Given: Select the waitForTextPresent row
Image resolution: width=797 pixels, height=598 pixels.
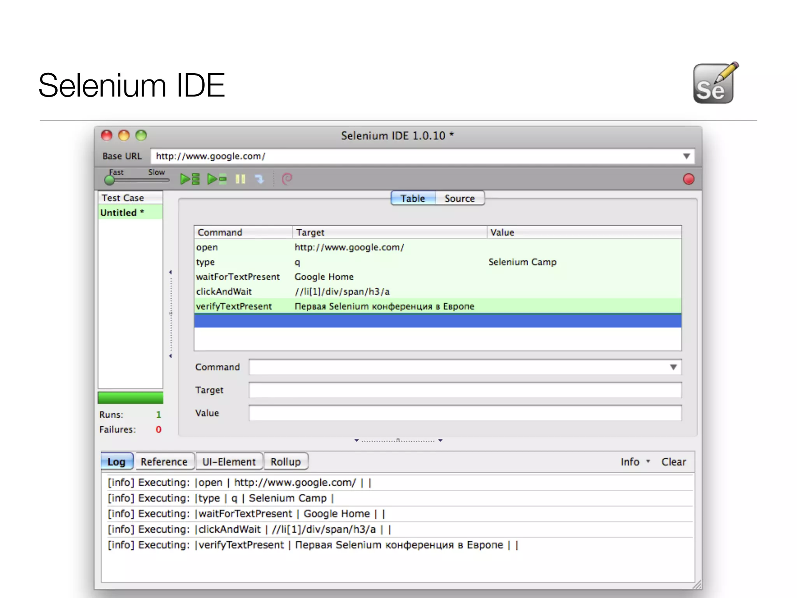Looking at the screenshot, I should pos(438,277).
